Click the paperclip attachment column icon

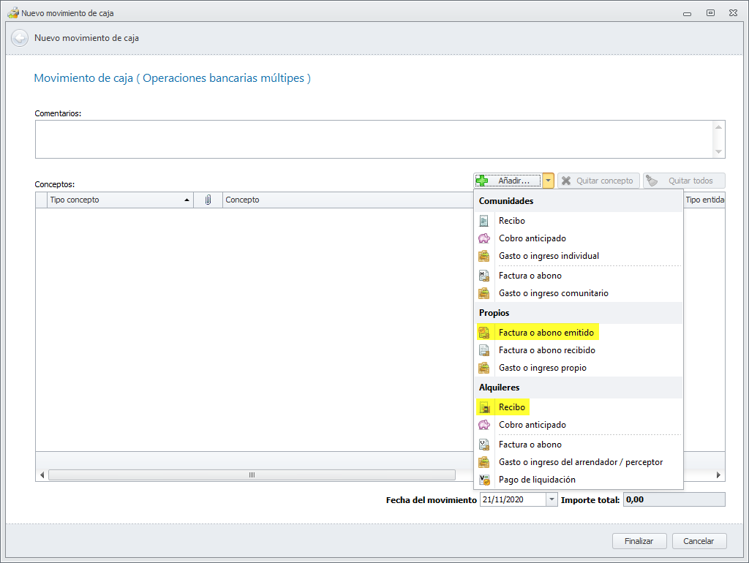coord(208,200)
